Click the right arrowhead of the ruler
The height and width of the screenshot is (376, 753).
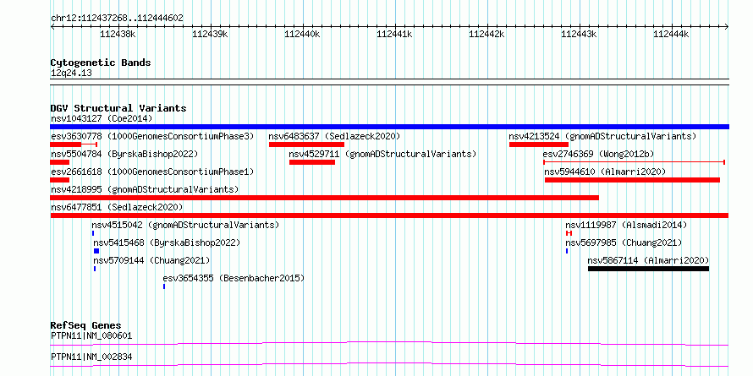coord(727,27)
